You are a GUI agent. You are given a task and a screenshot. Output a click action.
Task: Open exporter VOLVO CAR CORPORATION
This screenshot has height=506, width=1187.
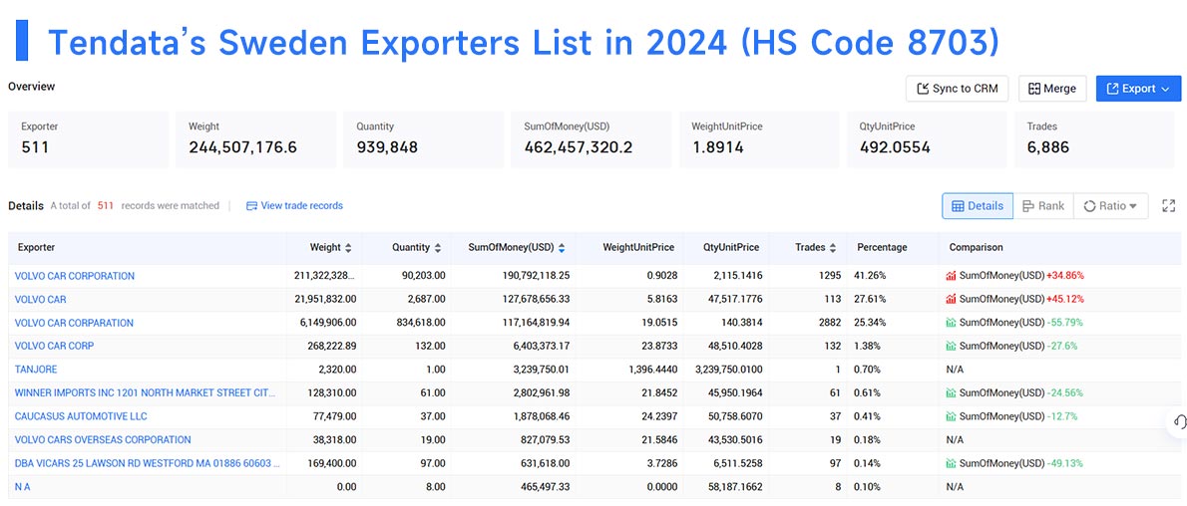pos(74,276)
